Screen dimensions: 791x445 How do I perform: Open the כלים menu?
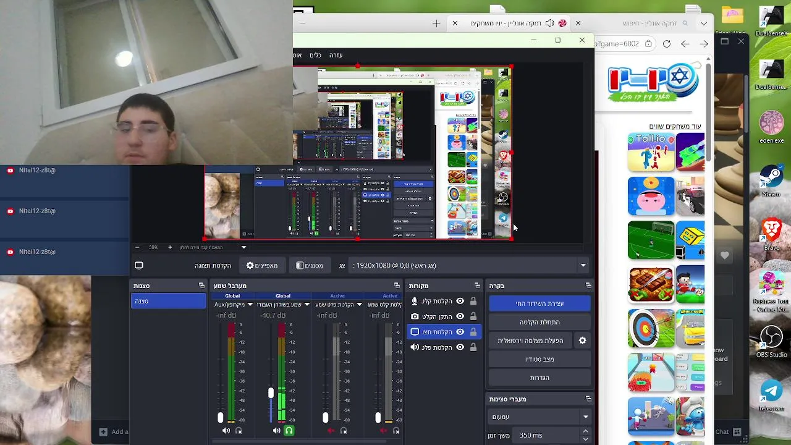click(x=315, y=56)
